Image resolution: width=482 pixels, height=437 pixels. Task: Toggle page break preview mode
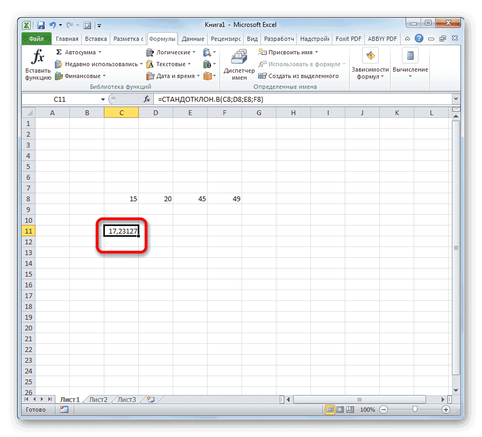click(350, 409)
